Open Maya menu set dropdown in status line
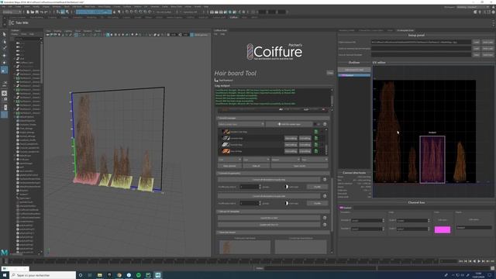The image size is (496, 279). [12, 12]
